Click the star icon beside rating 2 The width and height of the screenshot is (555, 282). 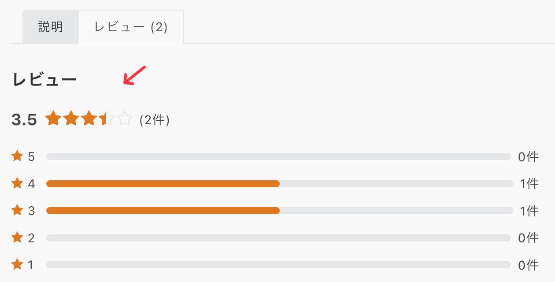coord(17,238)
